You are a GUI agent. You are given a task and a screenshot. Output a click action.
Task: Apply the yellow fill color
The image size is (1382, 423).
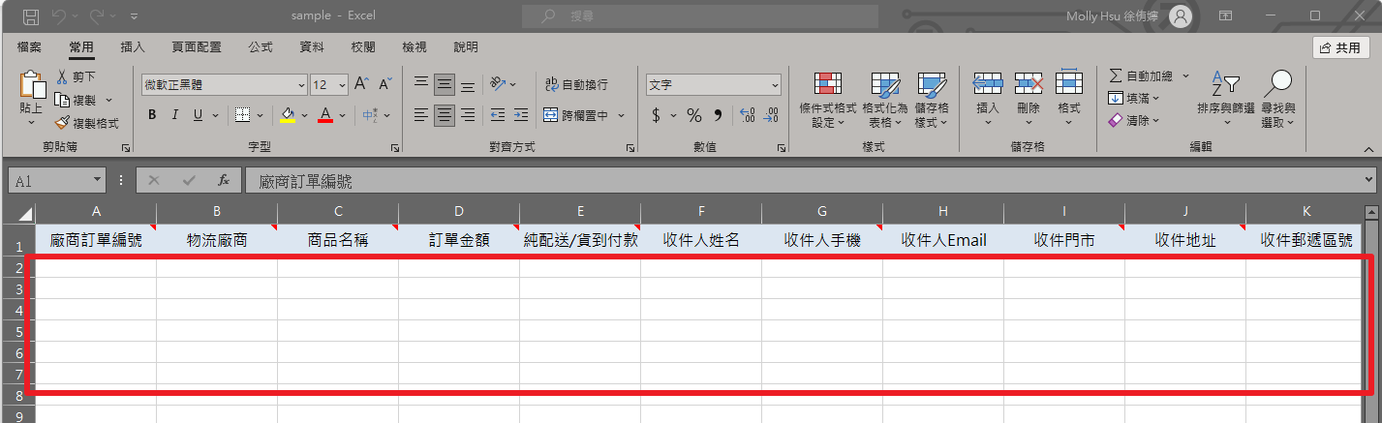pyautogui.click(x=288, y=115)
